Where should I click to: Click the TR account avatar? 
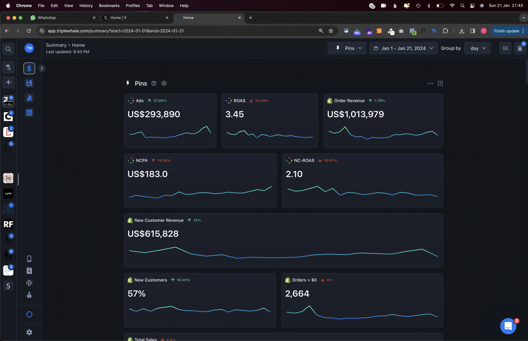pyautogui.click(x=29, y=48)
